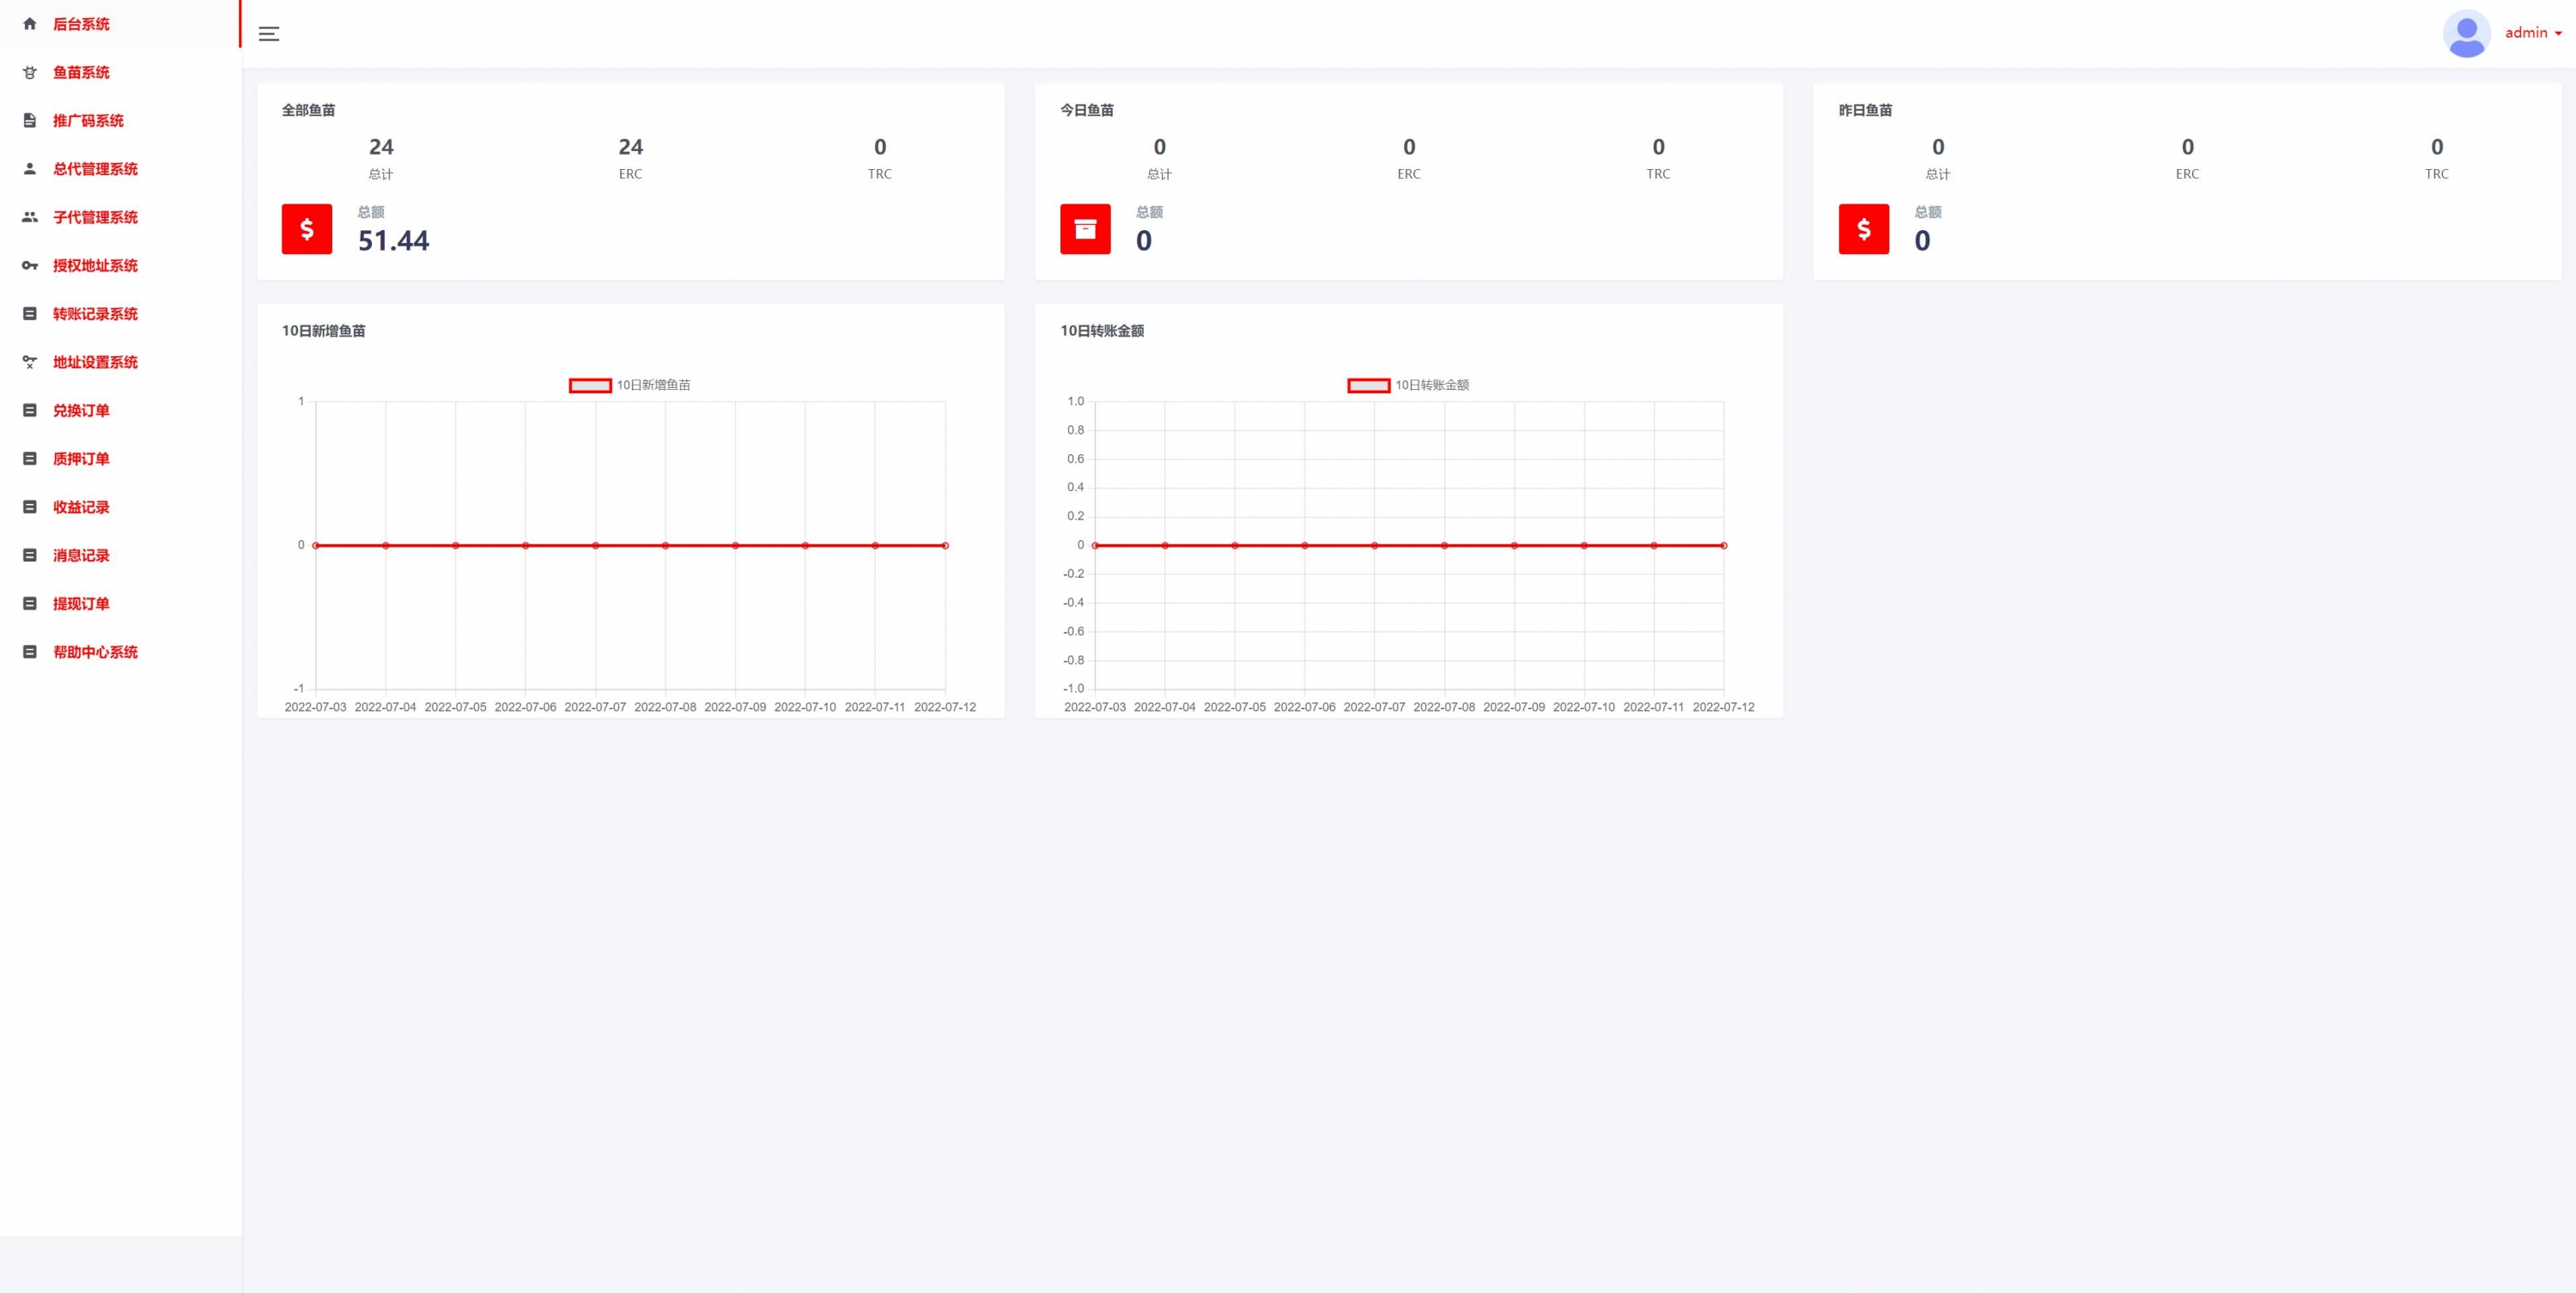Click the home icon beside 后台系统
This screenshot has height=1293, width=2576.
click(30, 24)
